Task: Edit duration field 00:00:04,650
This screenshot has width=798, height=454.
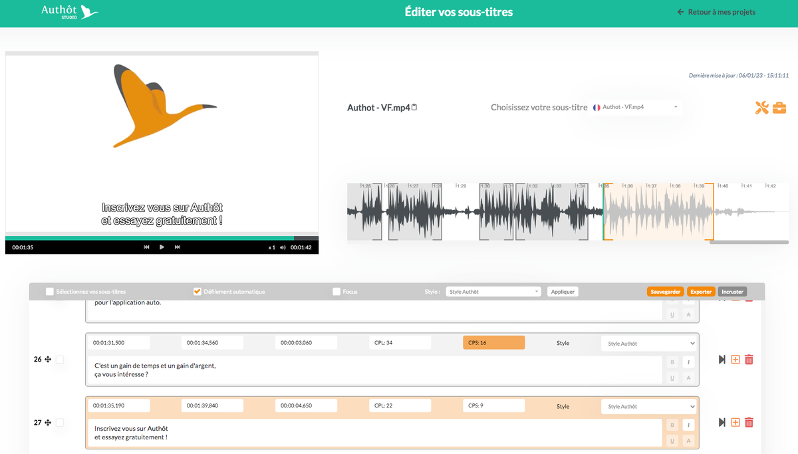Action: click(x=306, y=405)
